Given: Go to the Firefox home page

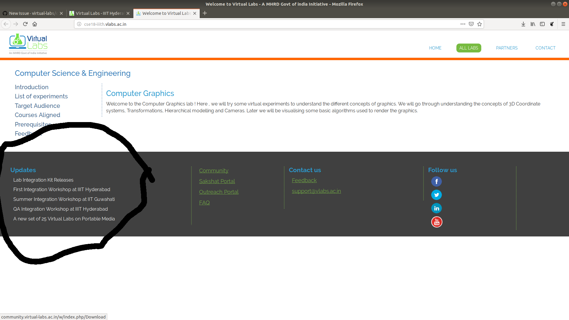Looking at the screenshot, I should pyautogui.click(x=35, y=24).
